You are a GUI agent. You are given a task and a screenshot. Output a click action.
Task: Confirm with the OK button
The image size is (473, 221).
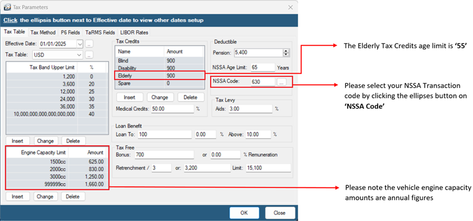coord(244,213)
